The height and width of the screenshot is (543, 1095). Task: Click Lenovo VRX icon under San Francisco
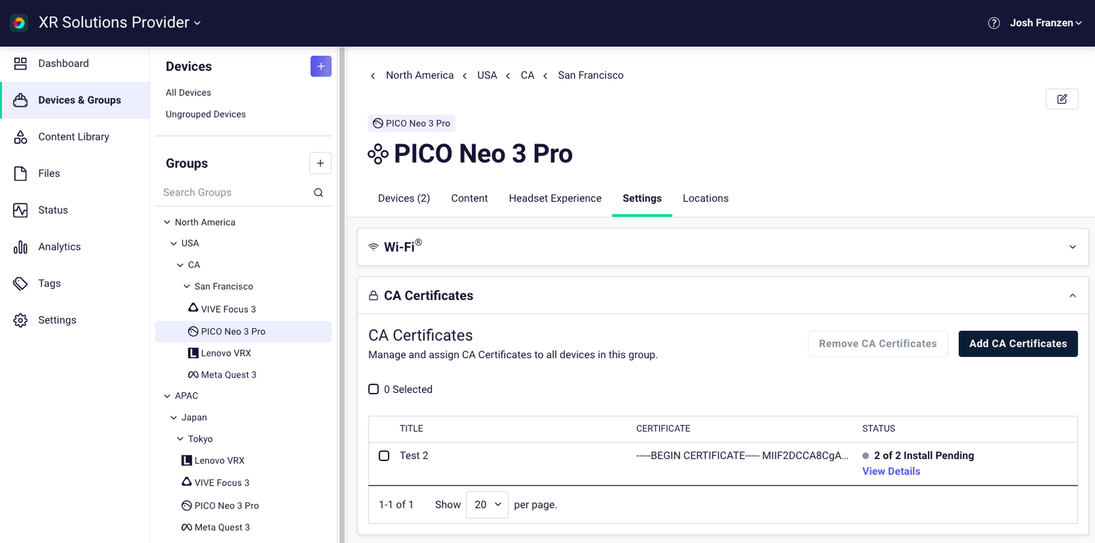coord(193,353)
